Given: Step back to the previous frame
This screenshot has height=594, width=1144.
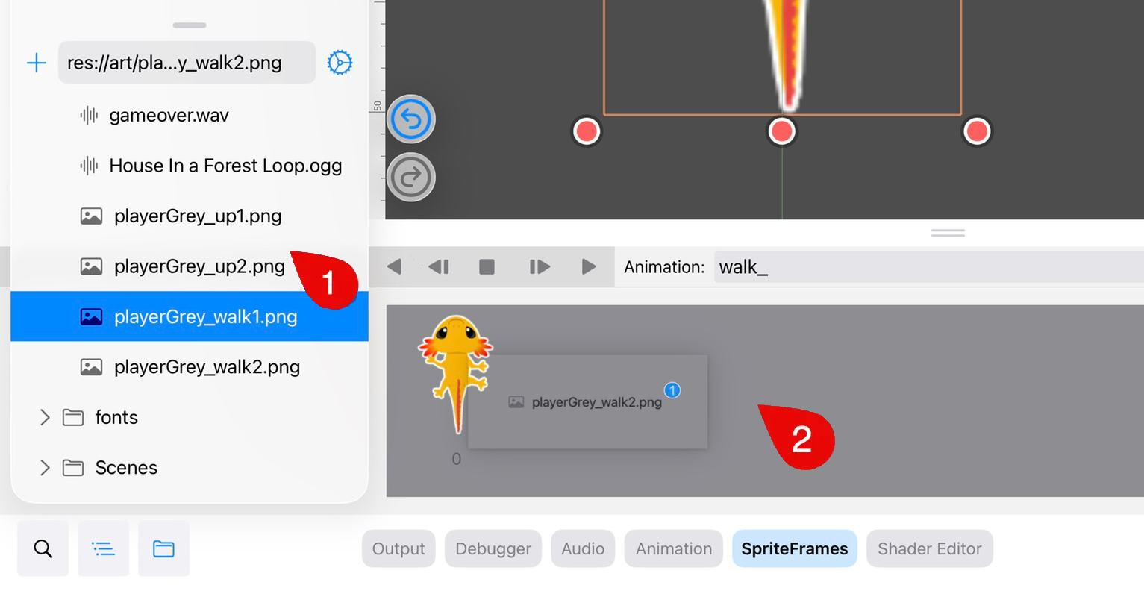Looking at the screenshot, I should pos(439,266).
